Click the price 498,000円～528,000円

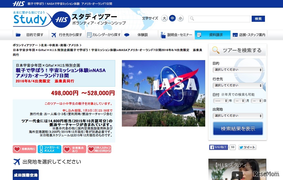[83, 93]
